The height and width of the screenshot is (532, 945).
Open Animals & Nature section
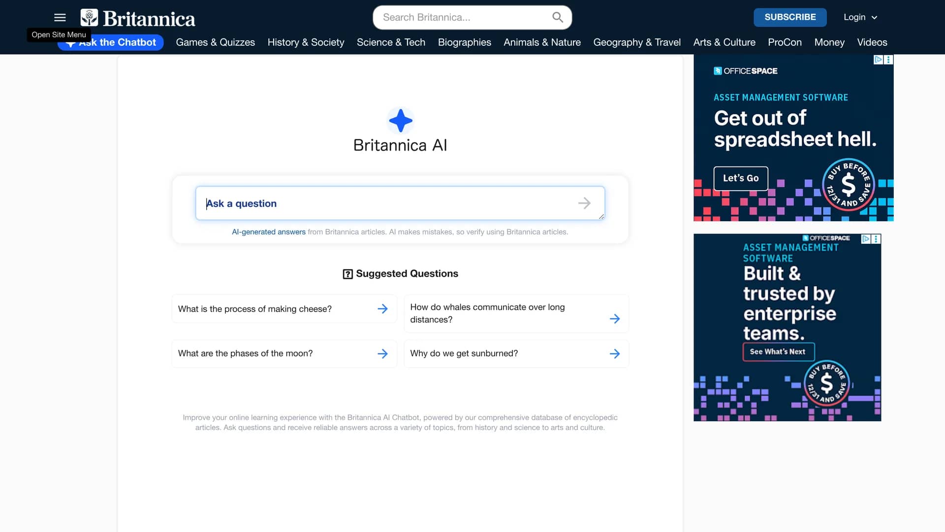tap(542, 42)
